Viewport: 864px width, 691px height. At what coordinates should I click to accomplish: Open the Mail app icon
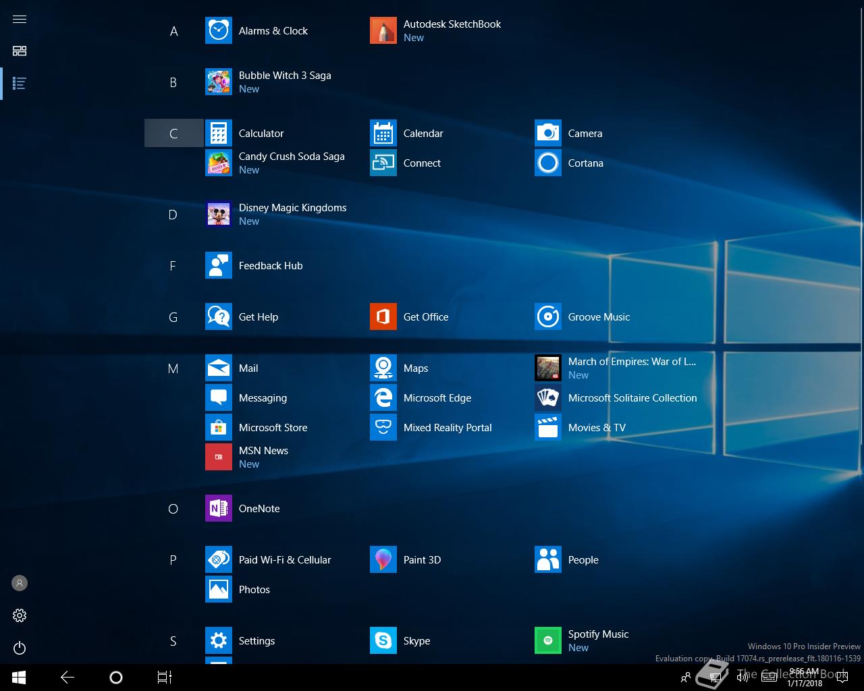[x=219, y=368]
